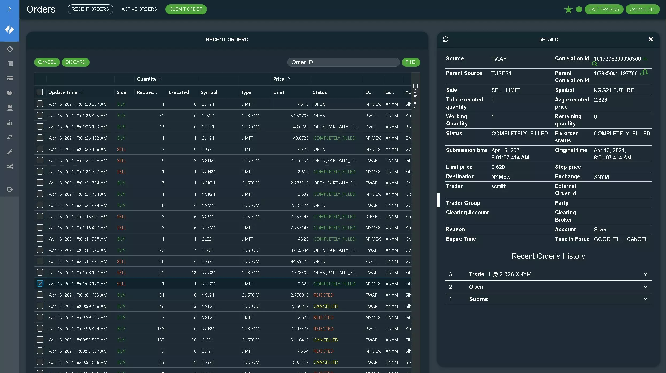
Task: Select the 51.53706 limit price cell
Action: click(299, 116)
